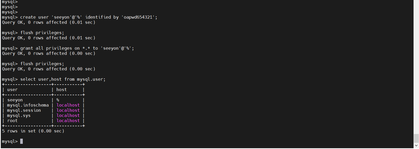
Task: Click the '5 rows in set' result line
Action: pyautogui.click(x=33, y=131)
